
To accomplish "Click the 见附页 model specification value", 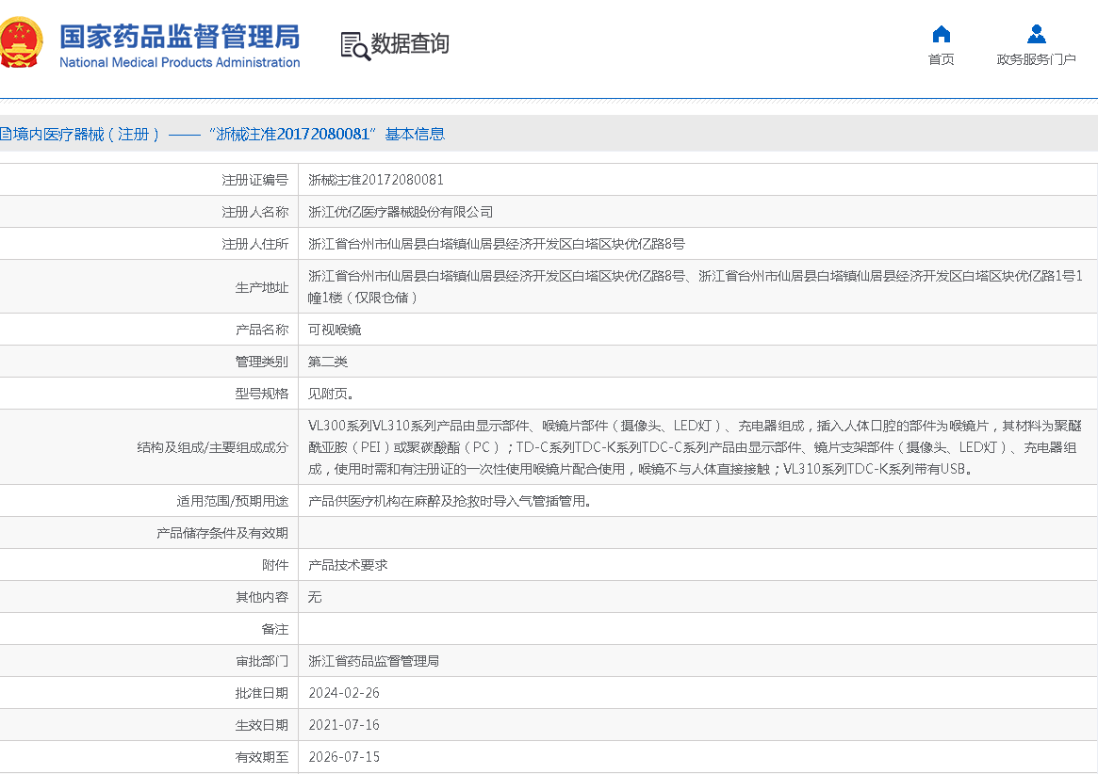I will [332, 394].
